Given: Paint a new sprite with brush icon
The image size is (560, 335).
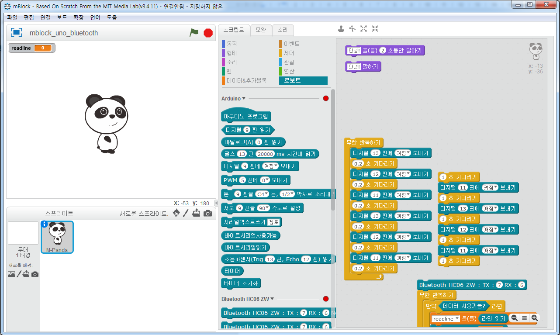Looking at the screenshot, I should point(186,213).
